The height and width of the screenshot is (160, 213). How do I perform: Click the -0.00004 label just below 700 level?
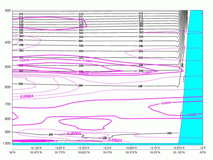166,103
